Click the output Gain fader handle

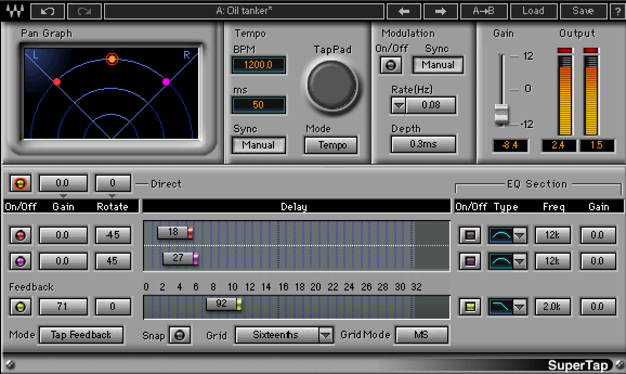501,115
